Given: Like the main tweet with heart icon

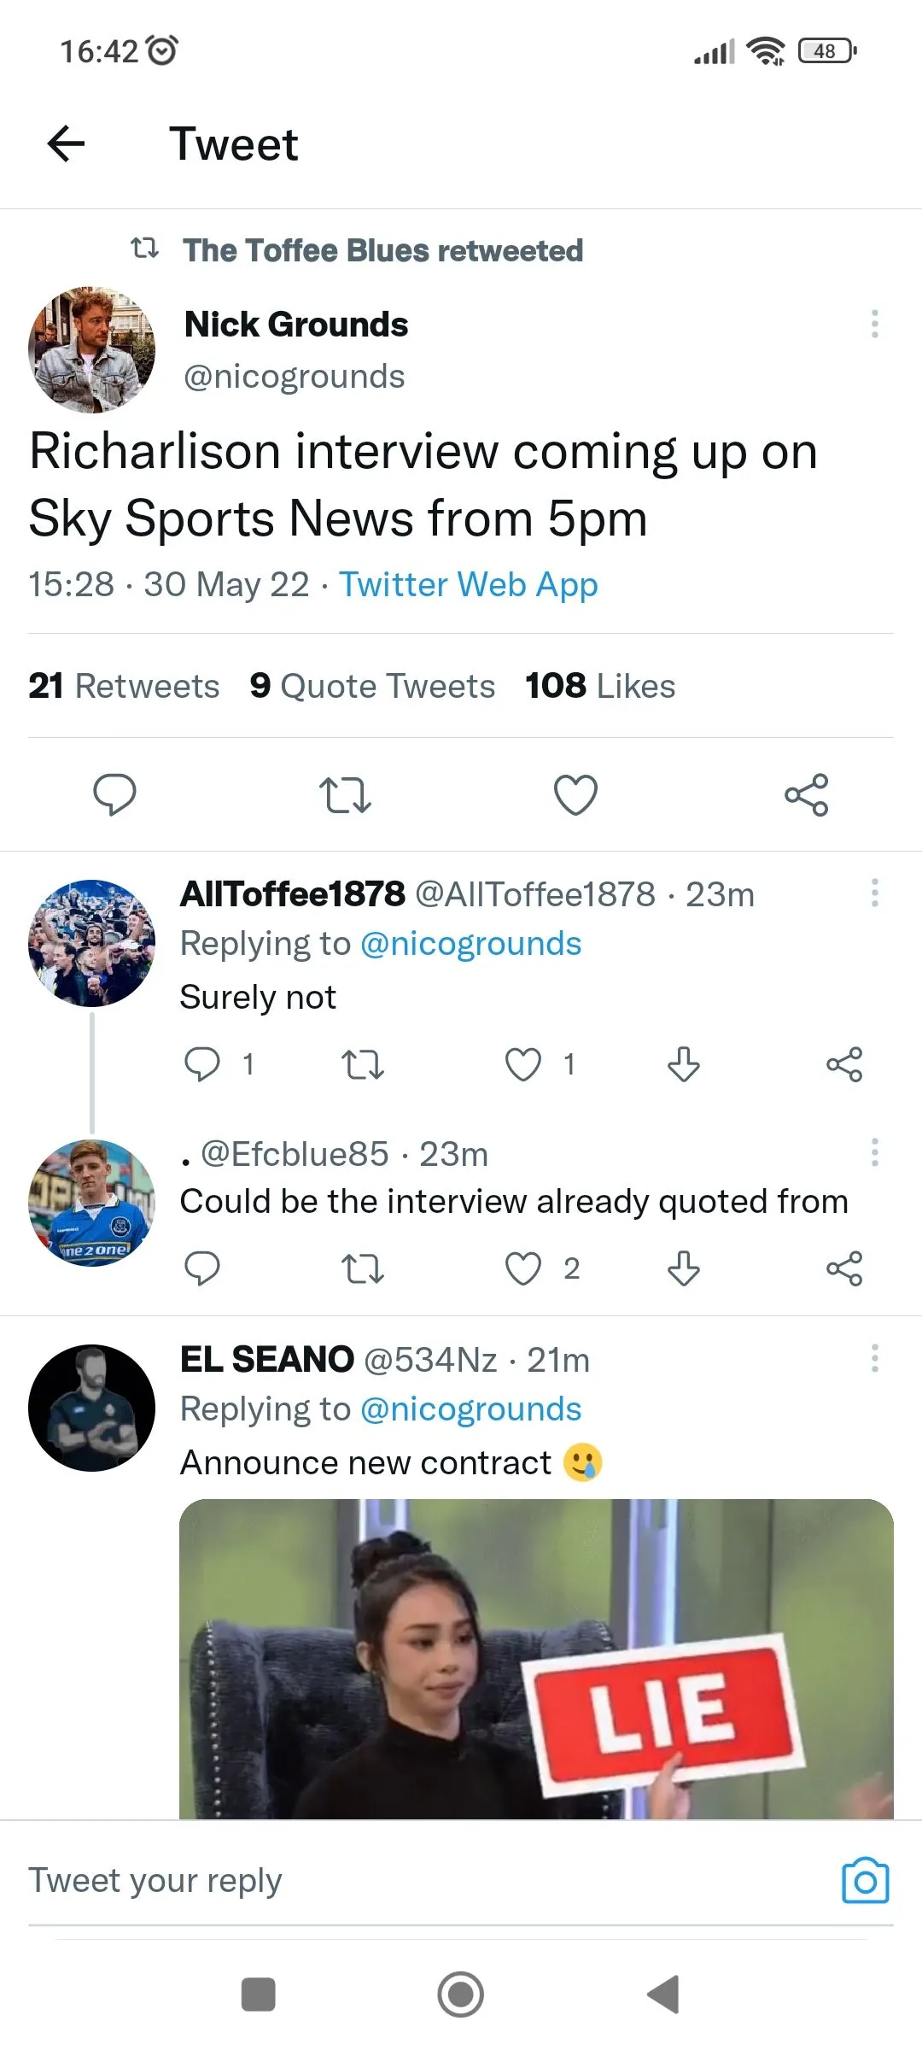Looking at the screenshot, I should (575, 795).
